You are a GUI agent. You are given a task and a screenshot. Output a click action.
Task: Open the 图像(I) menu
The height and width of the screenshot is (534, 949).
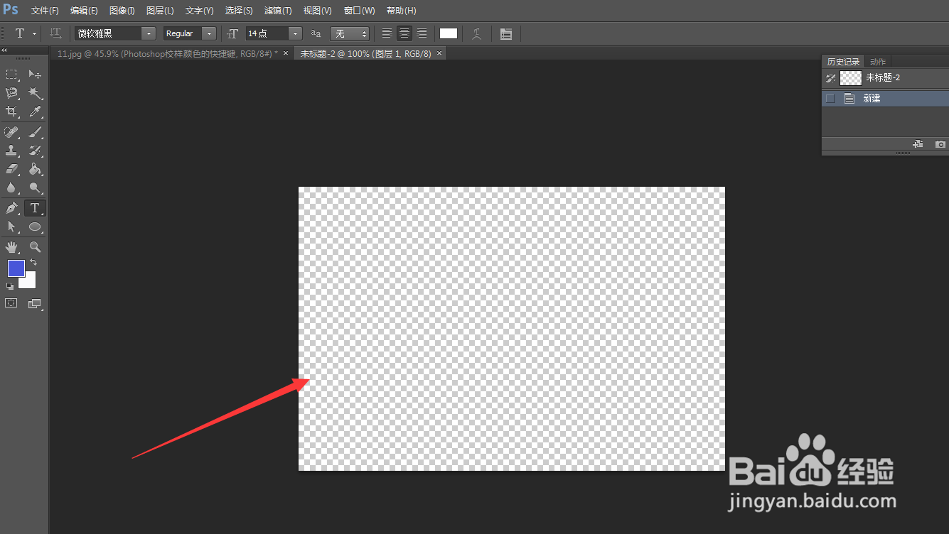[x=122, y=11]
